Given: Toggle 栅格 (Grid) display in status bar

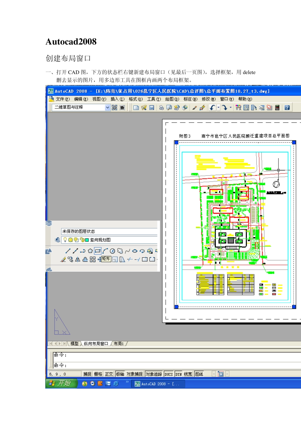Looking at the screenshot, I should point(98,374).
